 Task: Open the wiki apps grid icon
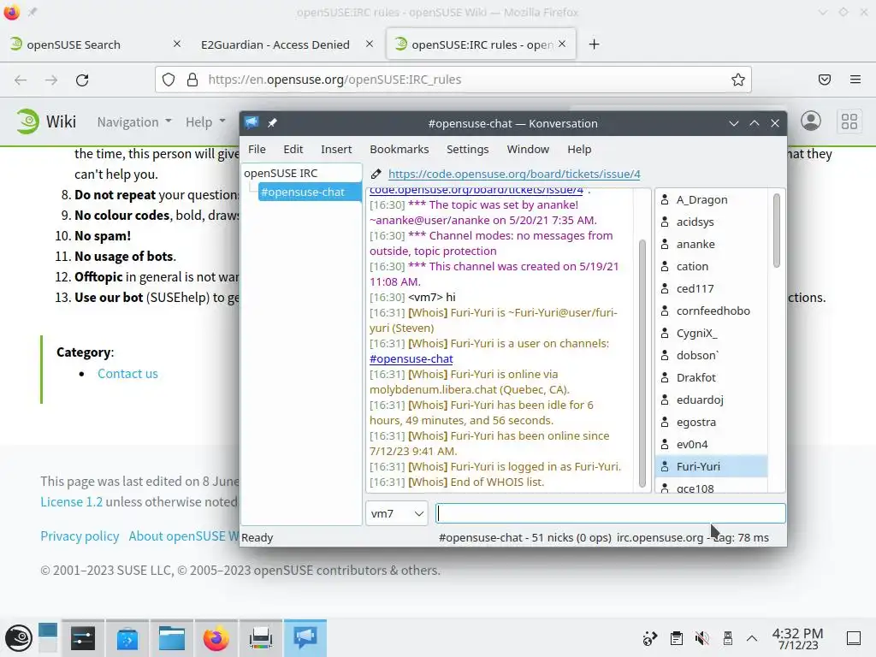tap(849, 121)
